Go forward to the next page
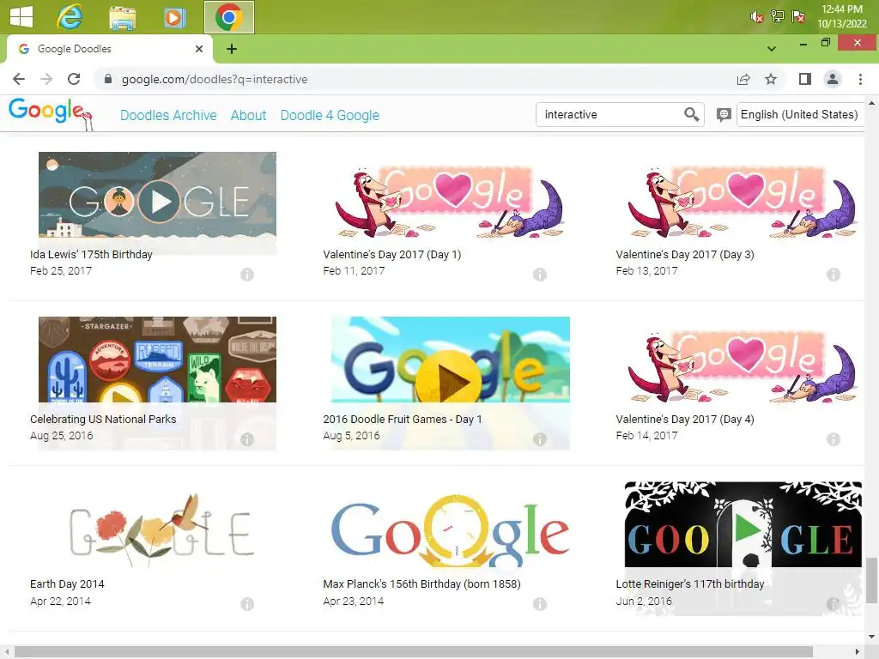 [46, 79]
